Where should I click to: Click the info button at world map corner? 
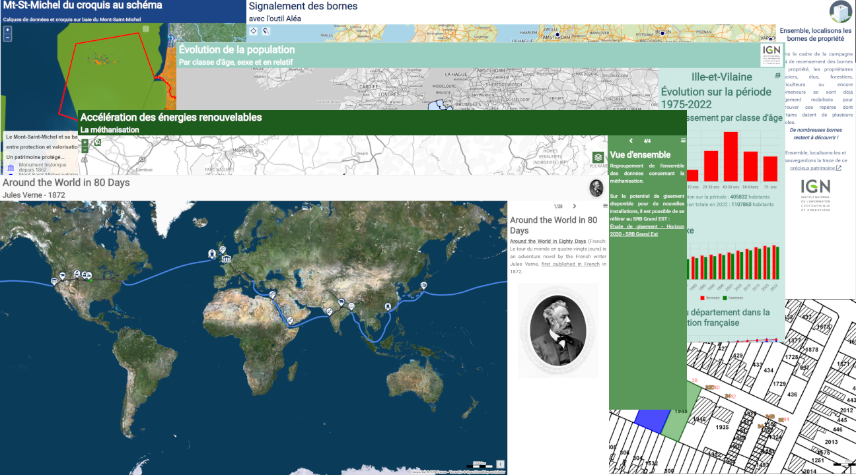coord(500,464)
